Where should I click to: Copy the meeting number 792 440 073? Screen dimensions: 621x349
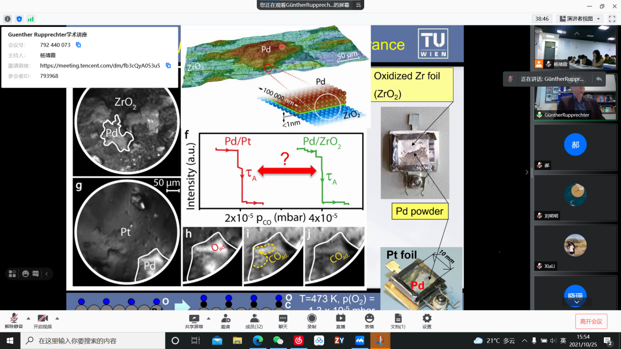point(78,45)
